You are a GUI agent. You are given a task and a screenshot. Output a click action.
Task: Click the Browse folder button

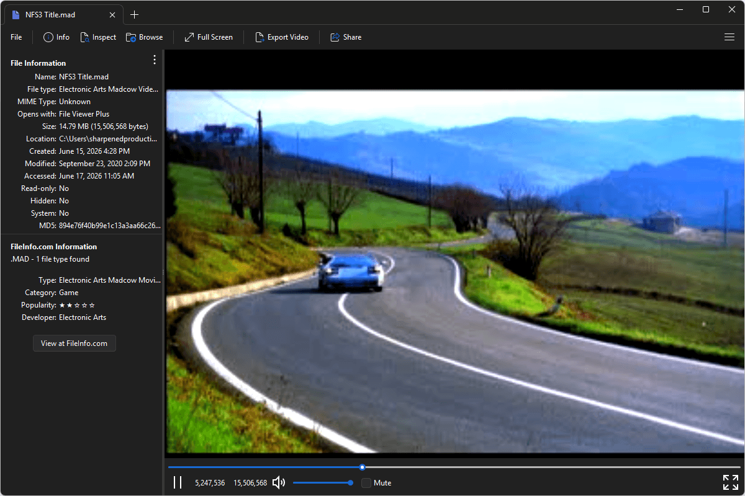tap(144, 37)
